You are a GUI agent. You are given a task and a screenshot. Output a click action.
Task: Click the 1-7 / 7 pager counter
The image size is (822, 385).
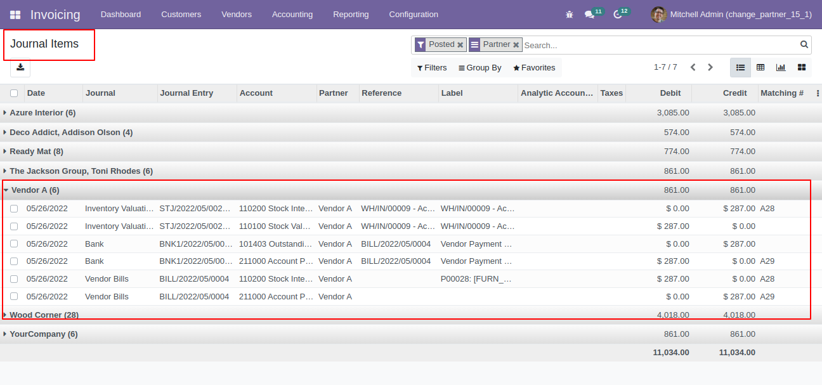(x=665, y=67)
